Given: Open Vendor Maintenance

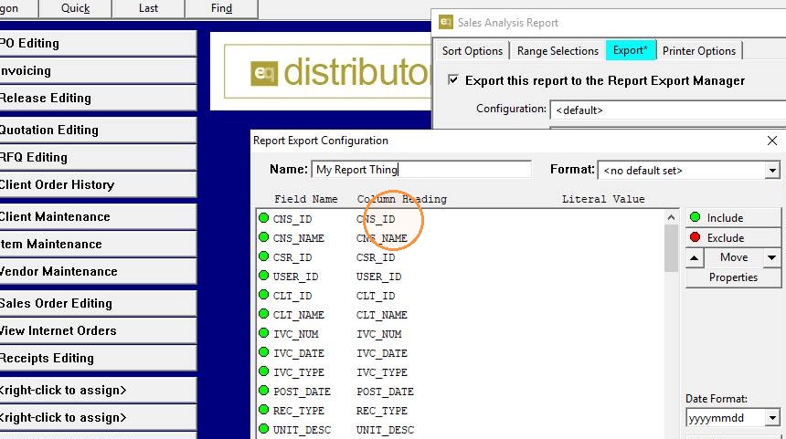Looking at the screenshot, I should tap(97, 271).
